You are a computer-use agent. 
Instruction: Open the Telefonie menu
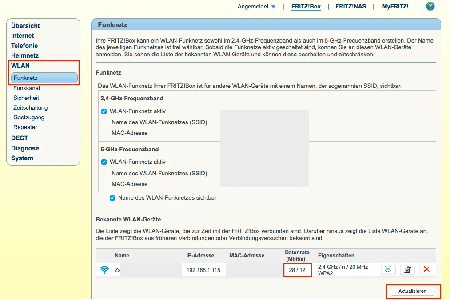[24, 46]
